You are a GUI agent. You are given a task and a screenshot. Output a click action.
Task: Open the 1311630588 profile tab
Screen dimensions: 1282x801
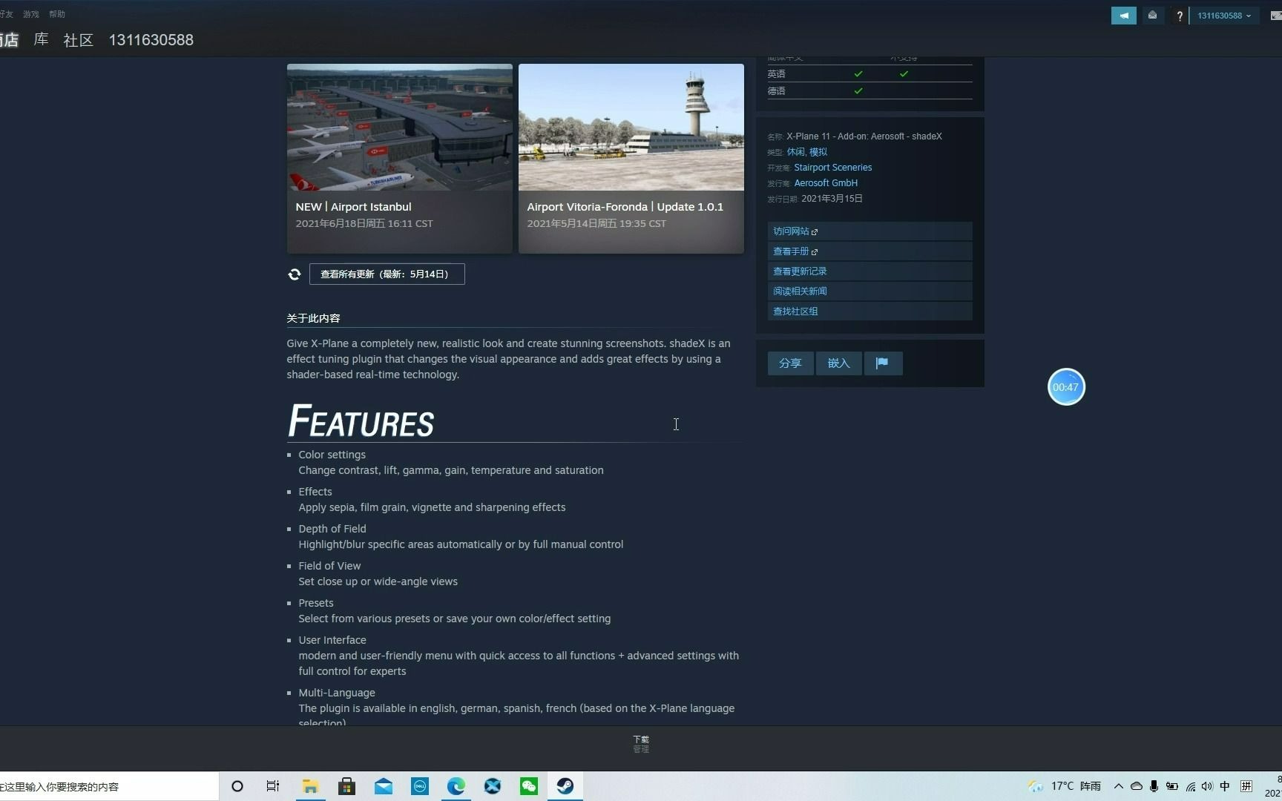151,39
